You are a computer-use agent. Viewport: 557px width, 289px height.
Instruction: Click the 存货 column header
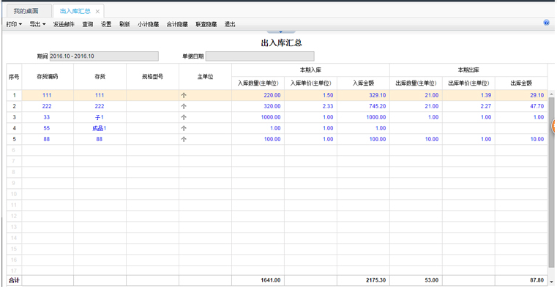coord(100,76)
